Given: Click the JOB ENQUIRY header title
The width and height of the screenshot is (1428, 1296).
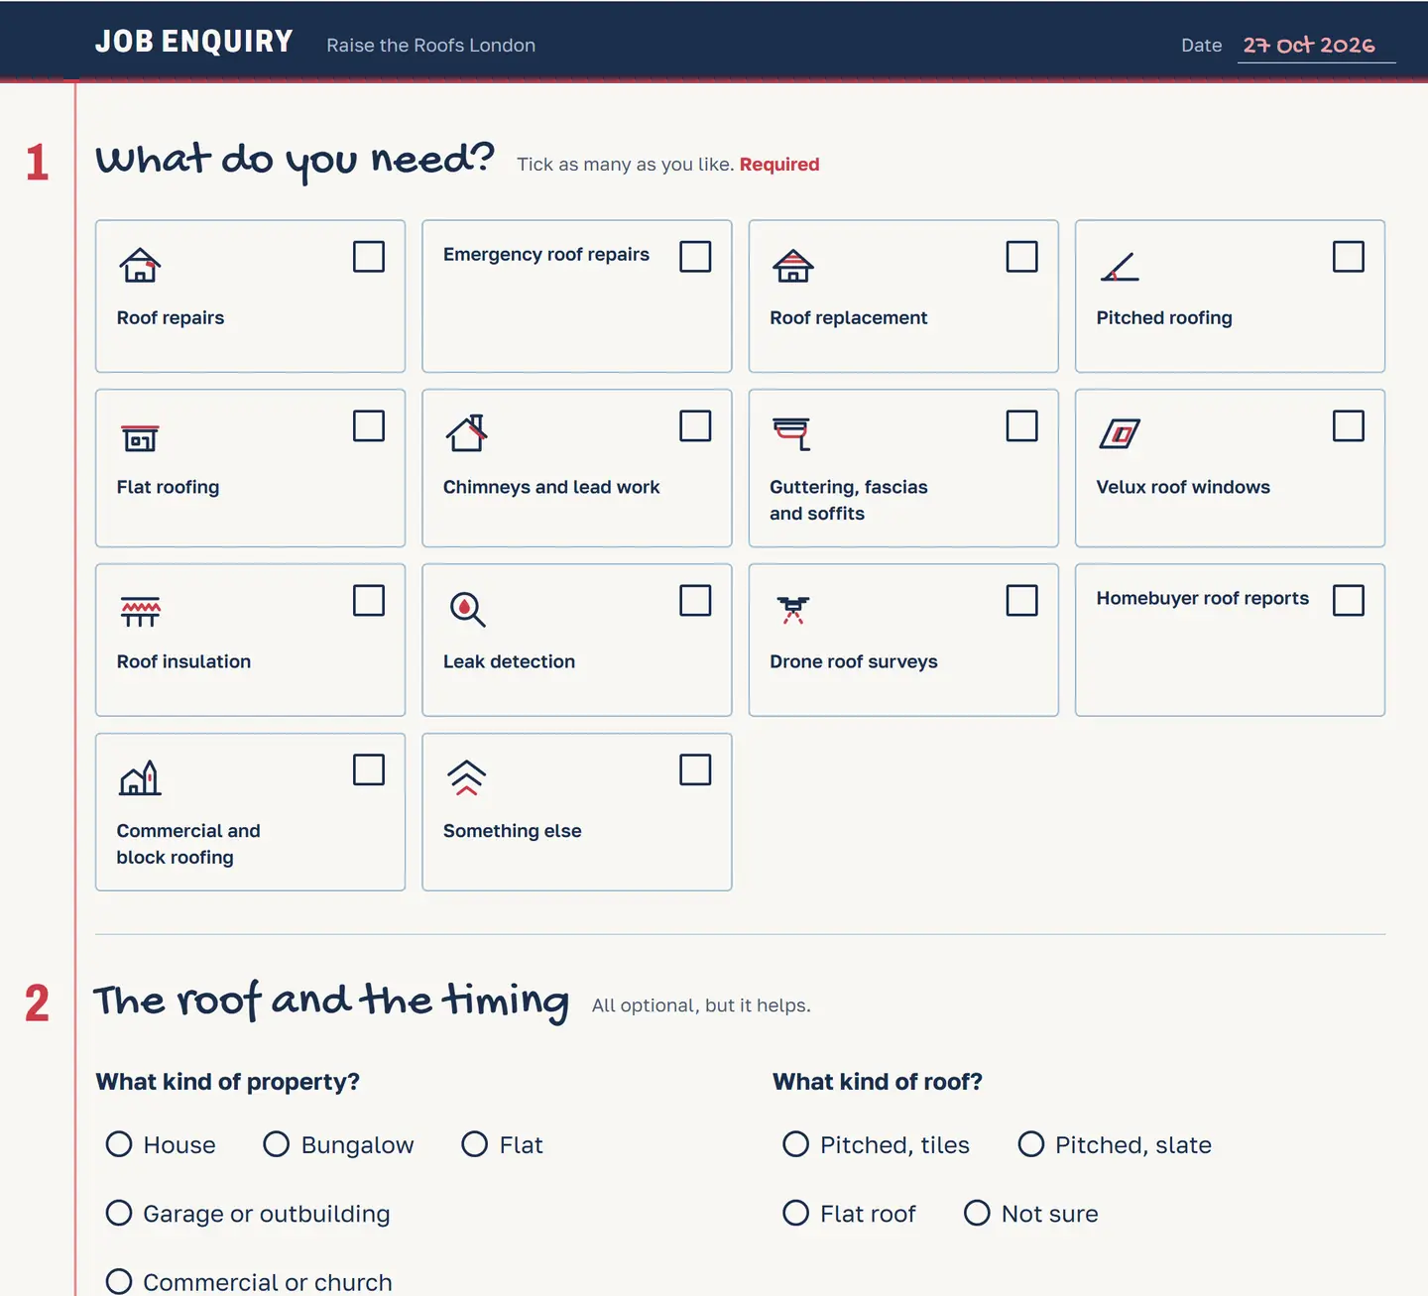Looking at the screenshot, I should (x=194, y=42).
